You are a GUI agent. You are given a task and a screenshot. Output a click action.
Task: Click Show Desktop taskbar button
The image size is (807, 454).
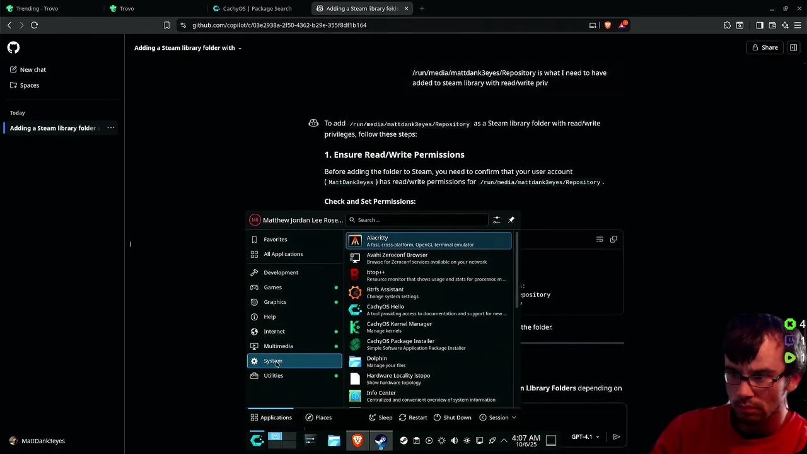coord(551,441)
